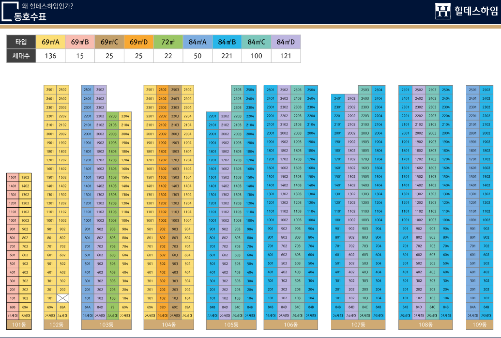
Task: Select the lavender 84㎡D legend swatch
Action: pyautogui.click(x=286, y=42)
